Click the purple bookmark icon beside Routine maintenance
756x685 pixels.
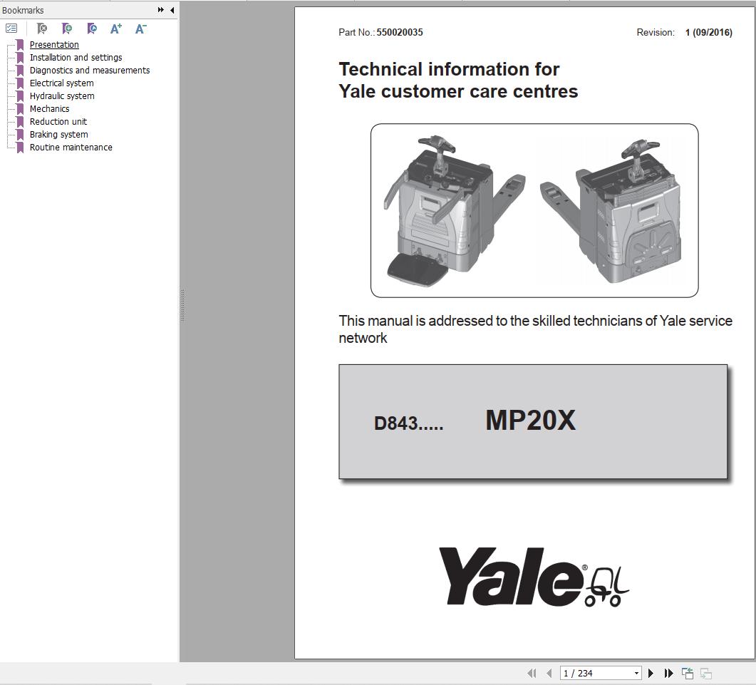click(x=20, y=148)
